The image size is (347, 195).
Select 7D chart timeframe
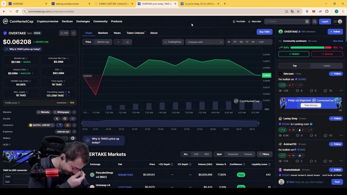point(235,42)
